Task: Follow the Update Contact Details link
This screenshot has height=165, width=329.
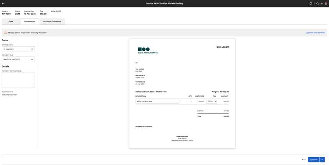Action: pyautogui.click(x=315, y=33)
